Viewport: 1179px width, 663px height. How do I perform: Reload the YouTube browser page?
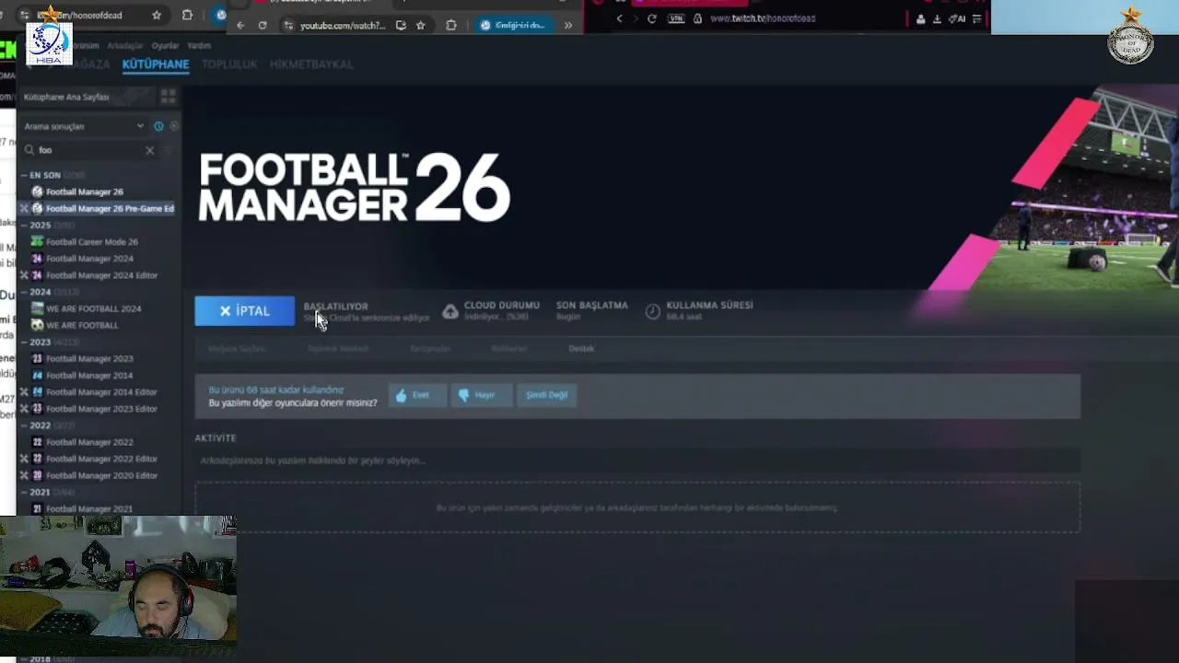point(263,26)
